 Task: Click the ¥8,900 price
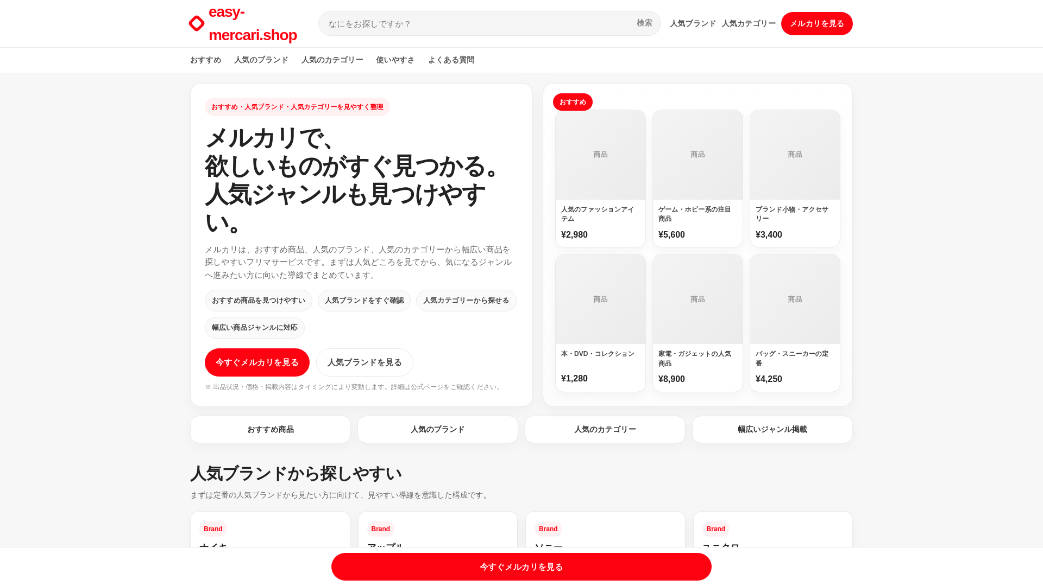point(671,379)
